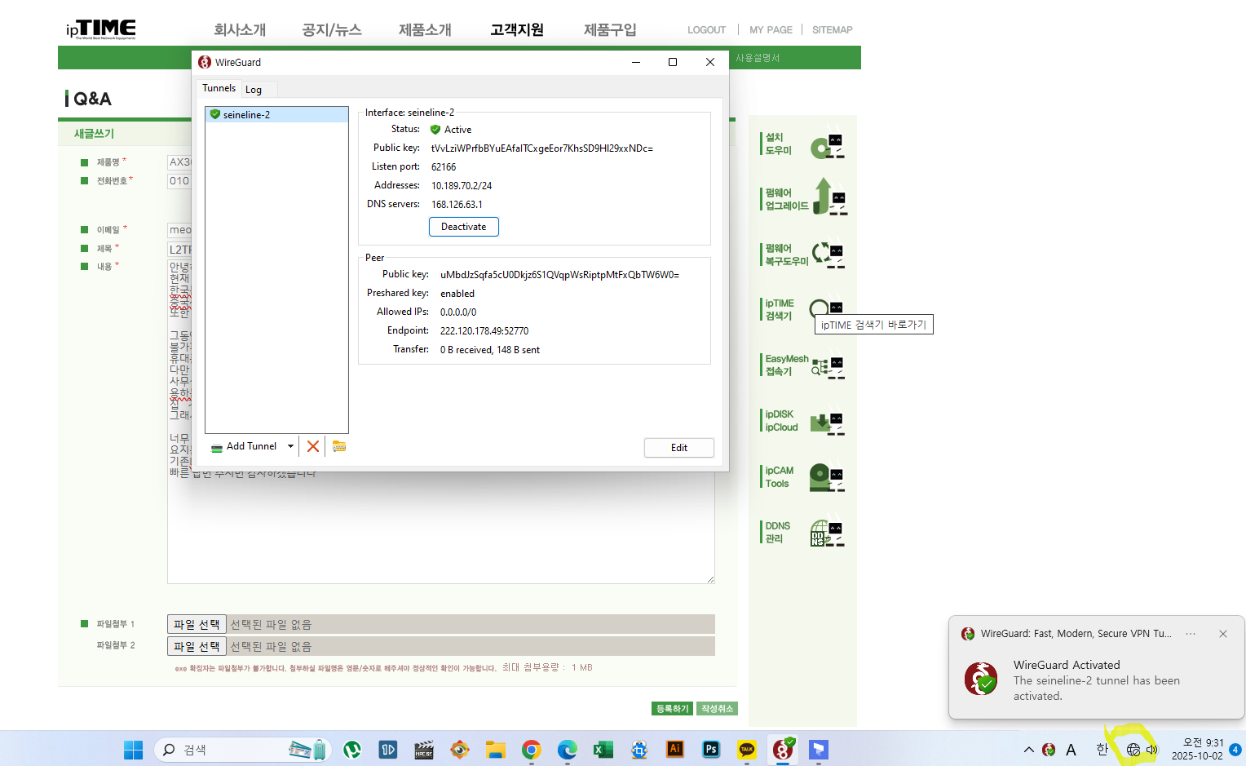This screenshot has width=1246, height=766.
Task: Open Excel from the taskbar
Action: [603, 750]
